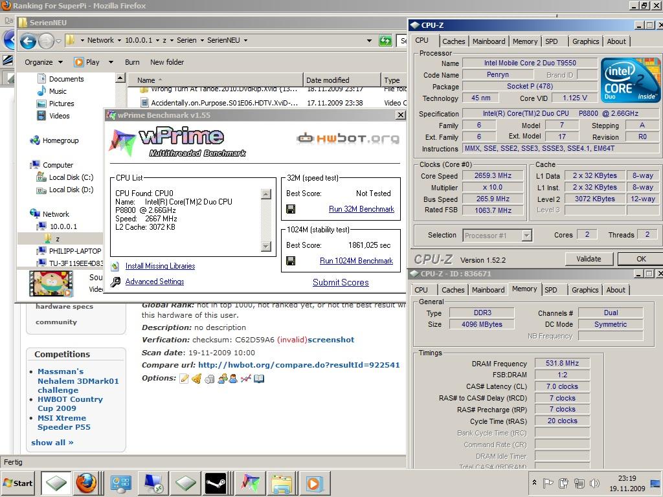Click the green refresh icon in Explorer address bar

click(x=385, y=41)
